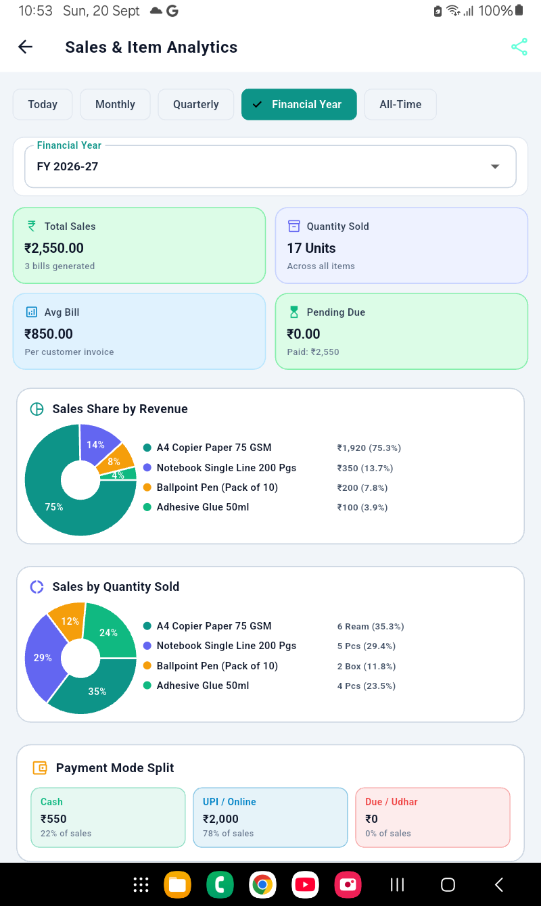Viewport: 541px width, 906px height.
Task: Tap the share icon in header
Action: (x=519, y=47)
